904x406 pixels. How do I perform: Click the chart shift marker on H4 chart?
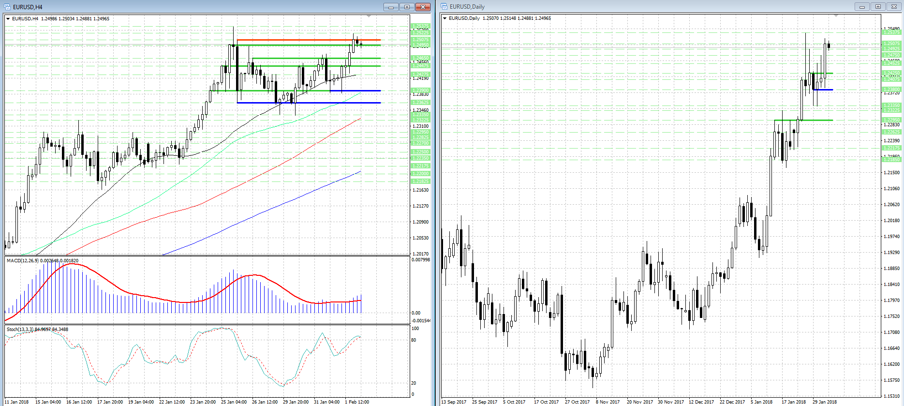click(x=369, y=16)
